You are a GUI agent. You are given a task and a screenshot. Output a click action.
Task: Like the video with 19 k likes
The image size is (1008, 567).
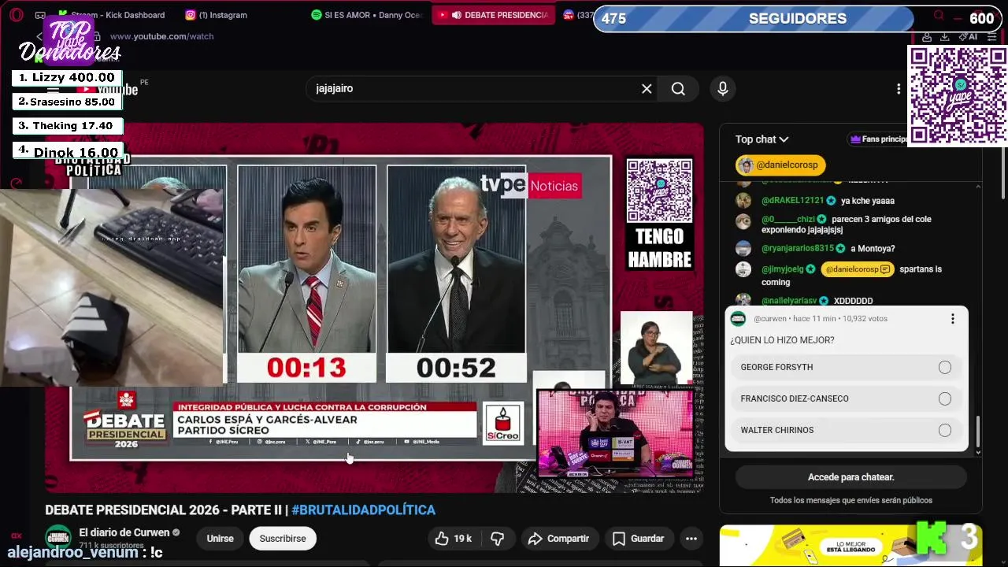(454, 539)
